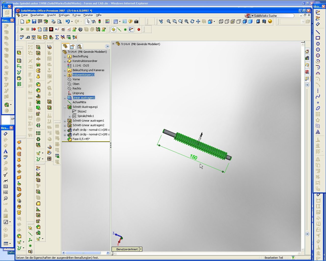Expand Schnitt-Linear austragen1 node

[65, 121]
